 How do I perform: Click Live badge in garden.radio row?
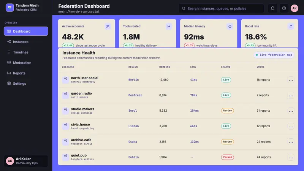coord(226,95)
